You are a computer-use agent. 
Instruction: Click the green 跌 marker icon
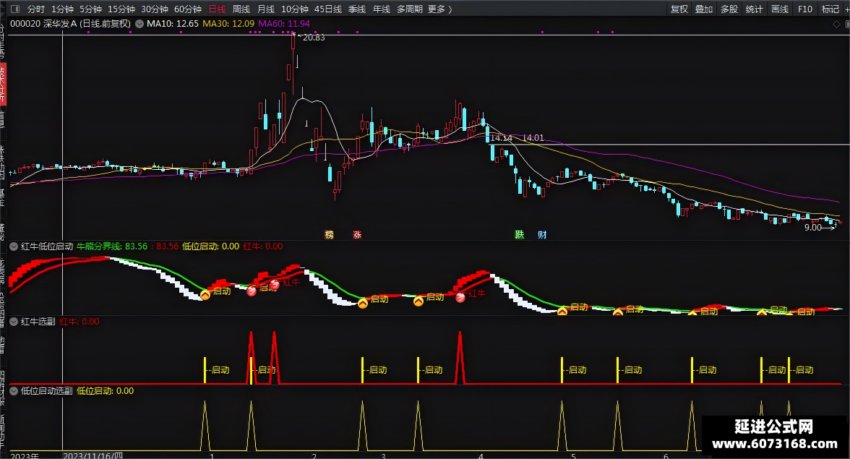pos(519,235)
